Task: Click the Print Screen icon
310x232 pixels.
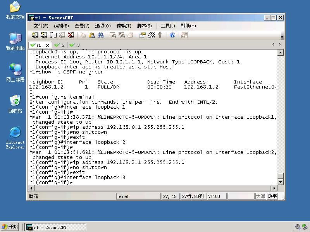Action: (x=112, y=35)
